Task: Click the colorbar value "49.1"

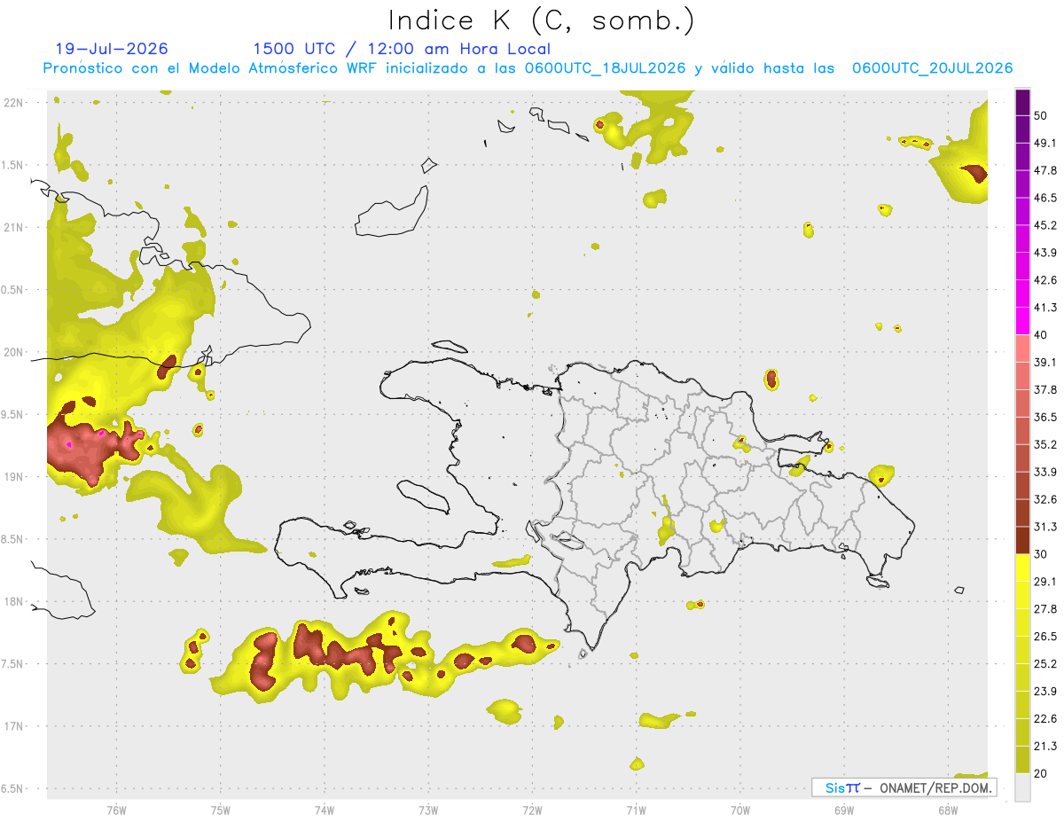Action: click(x=1045, y=143)
